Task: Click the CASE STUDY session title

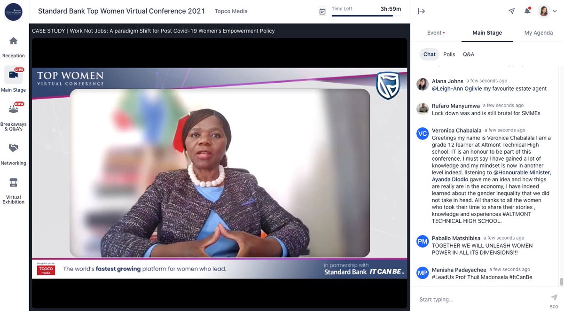Action: [153, 31]
